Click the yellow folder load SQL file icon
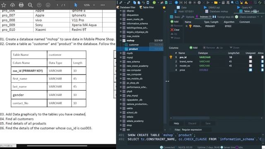This screenshot has width=265, height=149. (x=216, y=2)
